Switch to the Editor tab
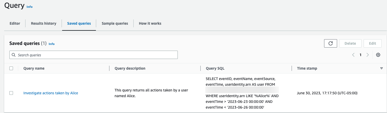Viewport: 387px width, 113px height. point(15,23)
